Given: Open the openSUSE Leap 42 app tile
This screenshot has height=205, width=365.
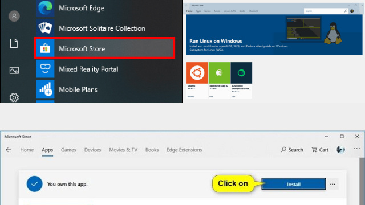Looking at the screenshot, I should (219, 80).
